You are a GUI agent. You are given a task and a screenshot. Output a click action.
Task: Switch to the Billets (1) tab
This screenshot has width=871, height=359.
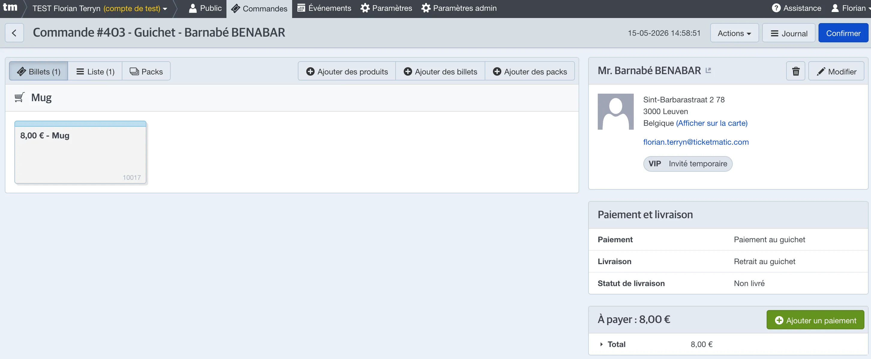[39, 71]
